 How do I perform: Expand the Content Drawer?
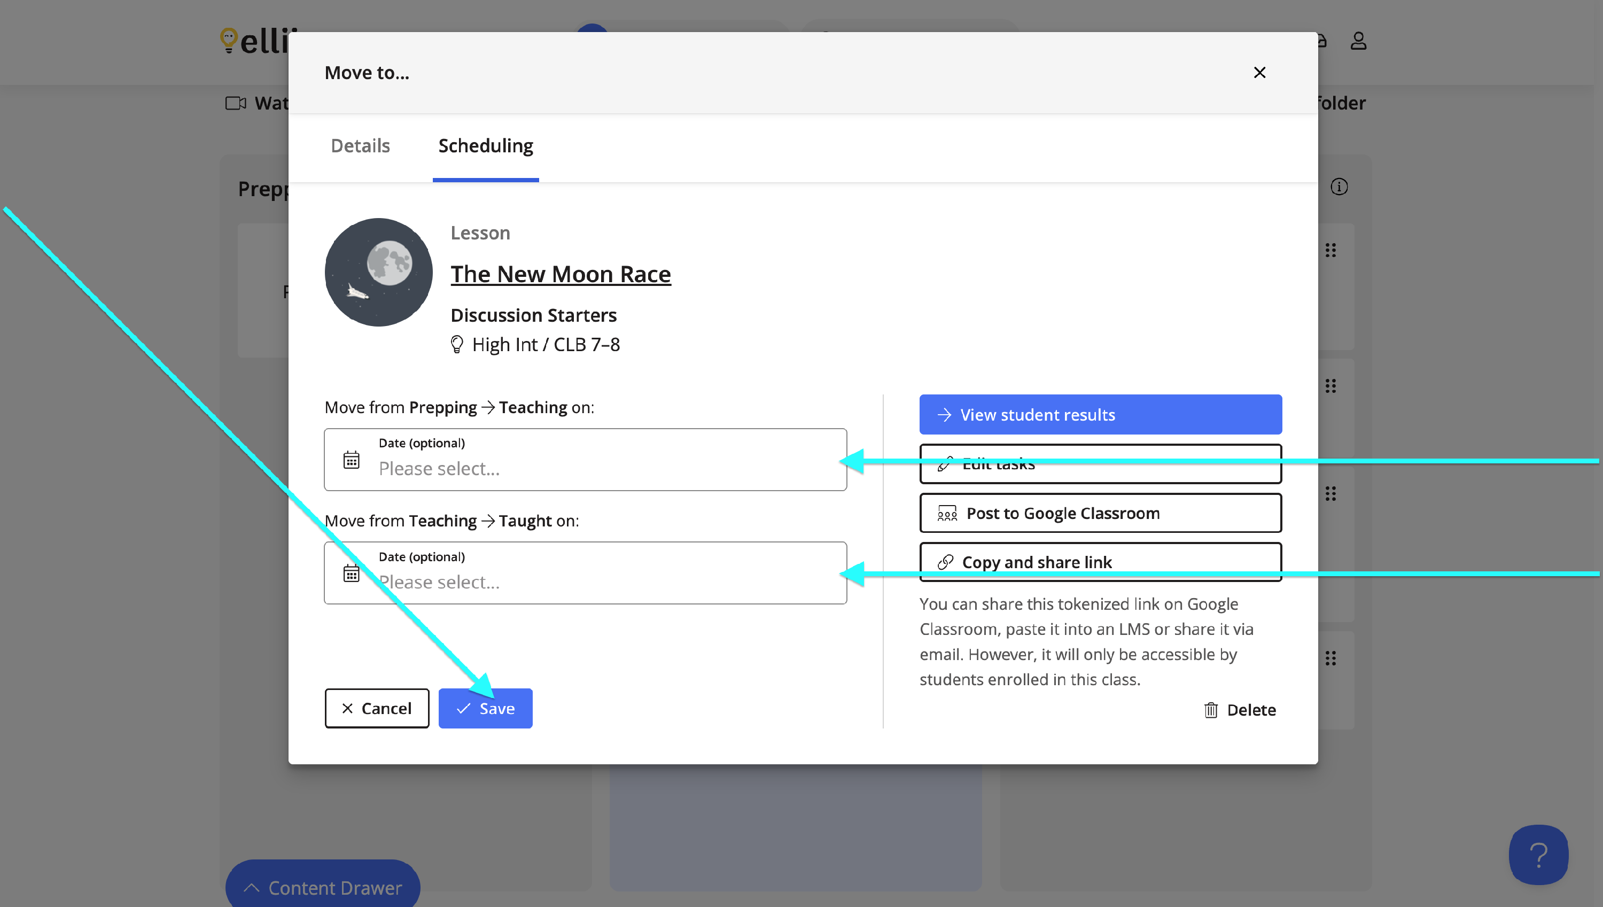[322, 887]
